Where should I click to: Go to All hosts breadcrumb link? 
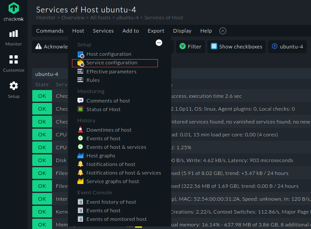click(100, 18)
